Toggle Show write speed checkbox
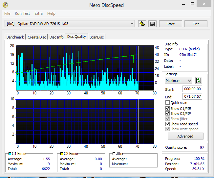The image size is (214, 178). pos(167,129)
